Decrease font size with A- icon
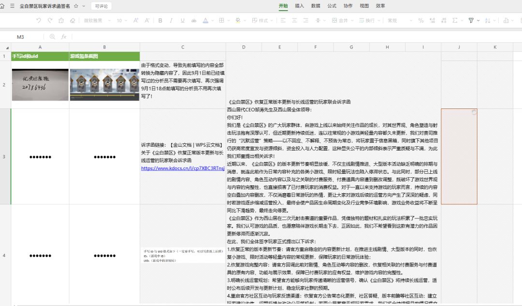Viewport: 522px width, 306px height. [x=147, y=21]
